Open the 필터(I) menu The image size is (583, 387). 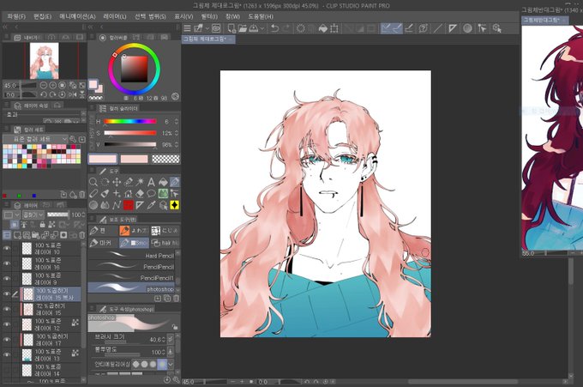(x=209, y=17)
